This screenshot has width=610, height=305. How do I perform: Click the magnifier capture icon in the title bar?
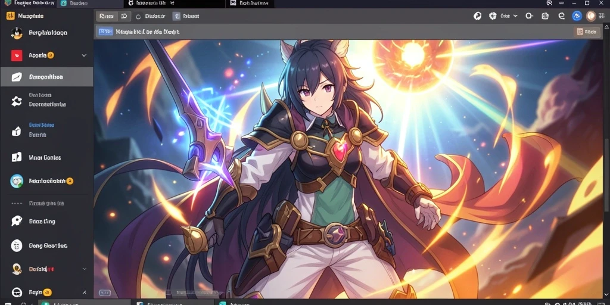click(549, 3)
